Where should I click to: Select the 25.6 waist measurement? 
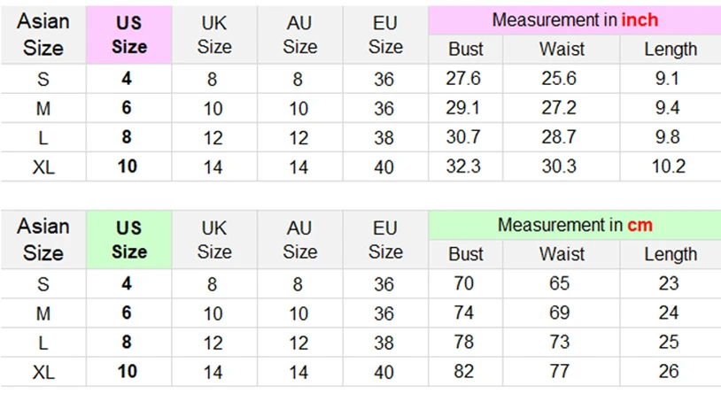559,79
